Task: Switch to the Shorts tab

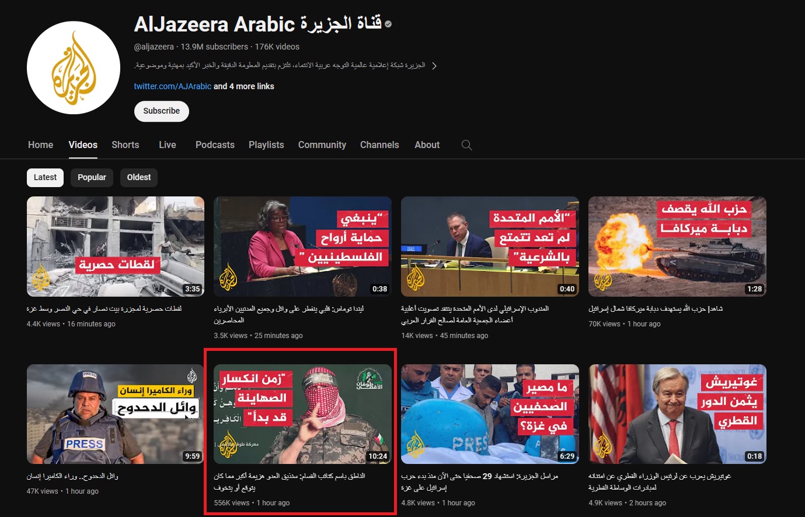Action: click(x=126, y=145)
